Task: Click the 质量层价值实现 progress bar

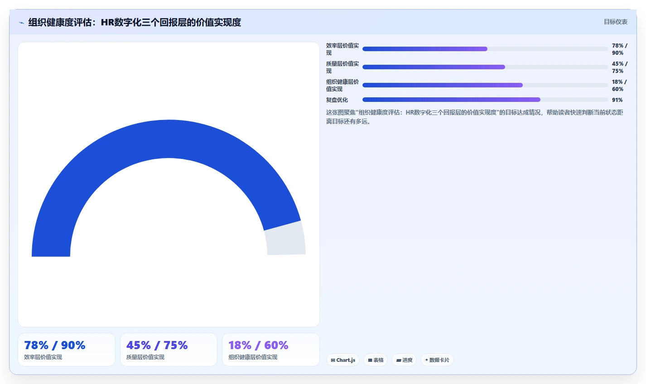Action: coord(485,67)
